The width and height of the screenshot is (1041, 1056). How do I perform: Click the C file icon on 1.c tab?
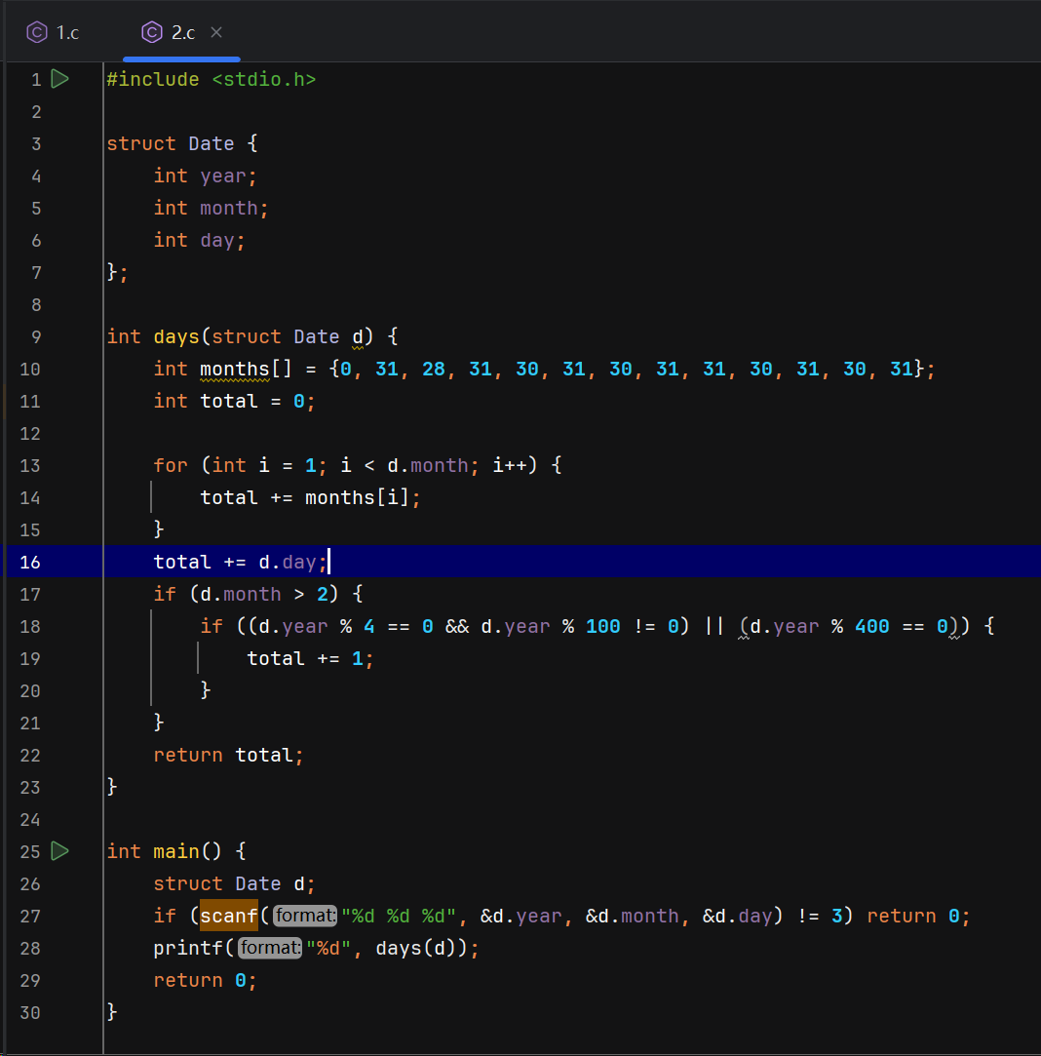37,32
